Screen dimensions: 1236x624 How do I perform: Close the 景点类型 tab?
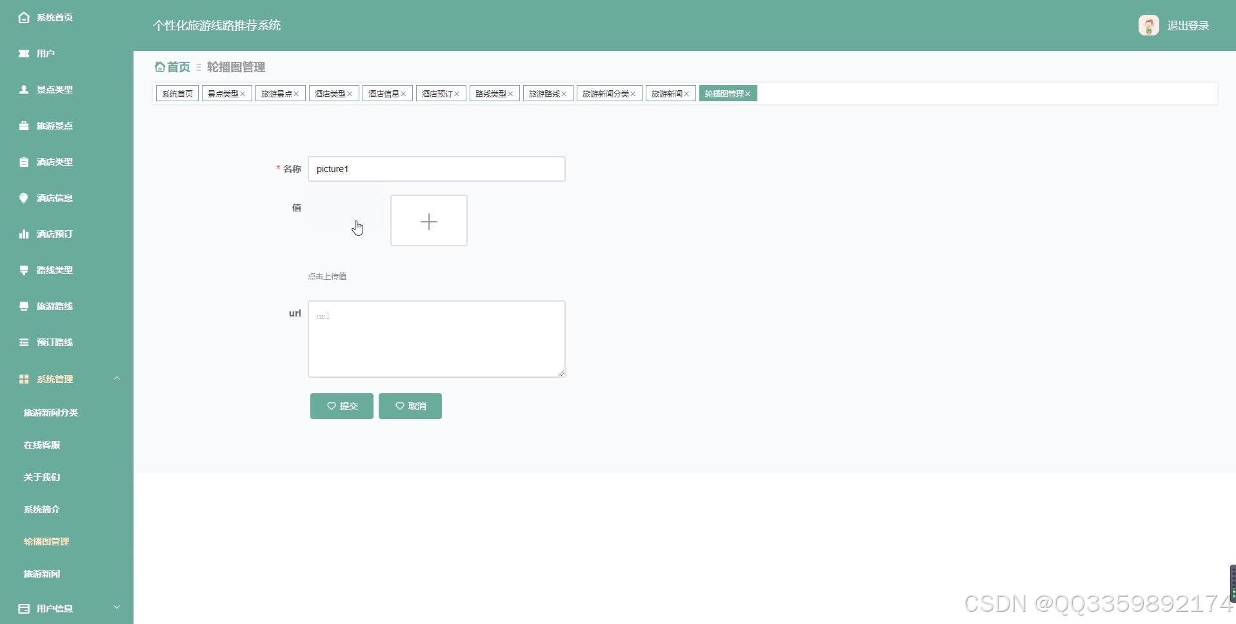pyautogui.click(x=243, y=94)
